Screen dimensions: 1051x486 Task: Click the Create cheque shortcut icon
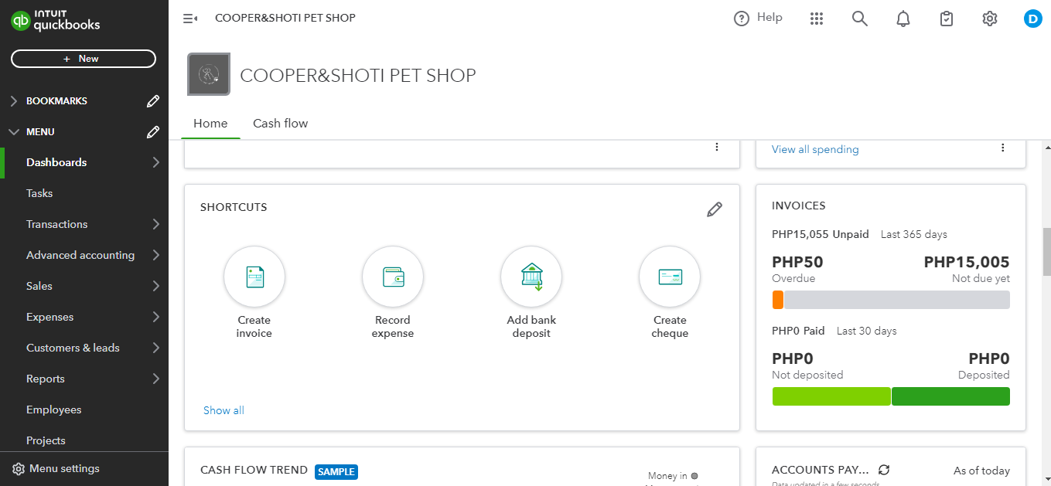[x=670, y=277]
